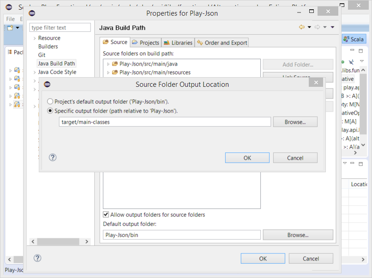Select Specific output folder radio option
Viewport: 372px width, 278px height.
click(50, 111)
